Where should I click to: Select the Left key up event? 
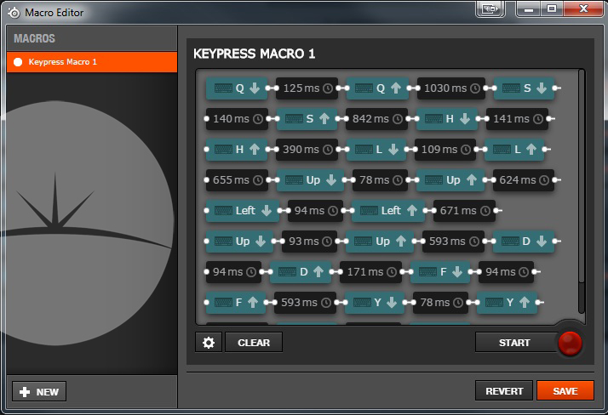(x=388, y=211)
